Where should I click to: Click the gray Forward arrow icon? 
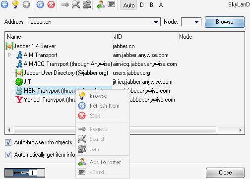point(26,4)
